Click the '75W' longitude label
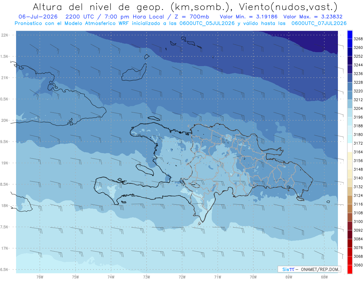 pos(76,276)
